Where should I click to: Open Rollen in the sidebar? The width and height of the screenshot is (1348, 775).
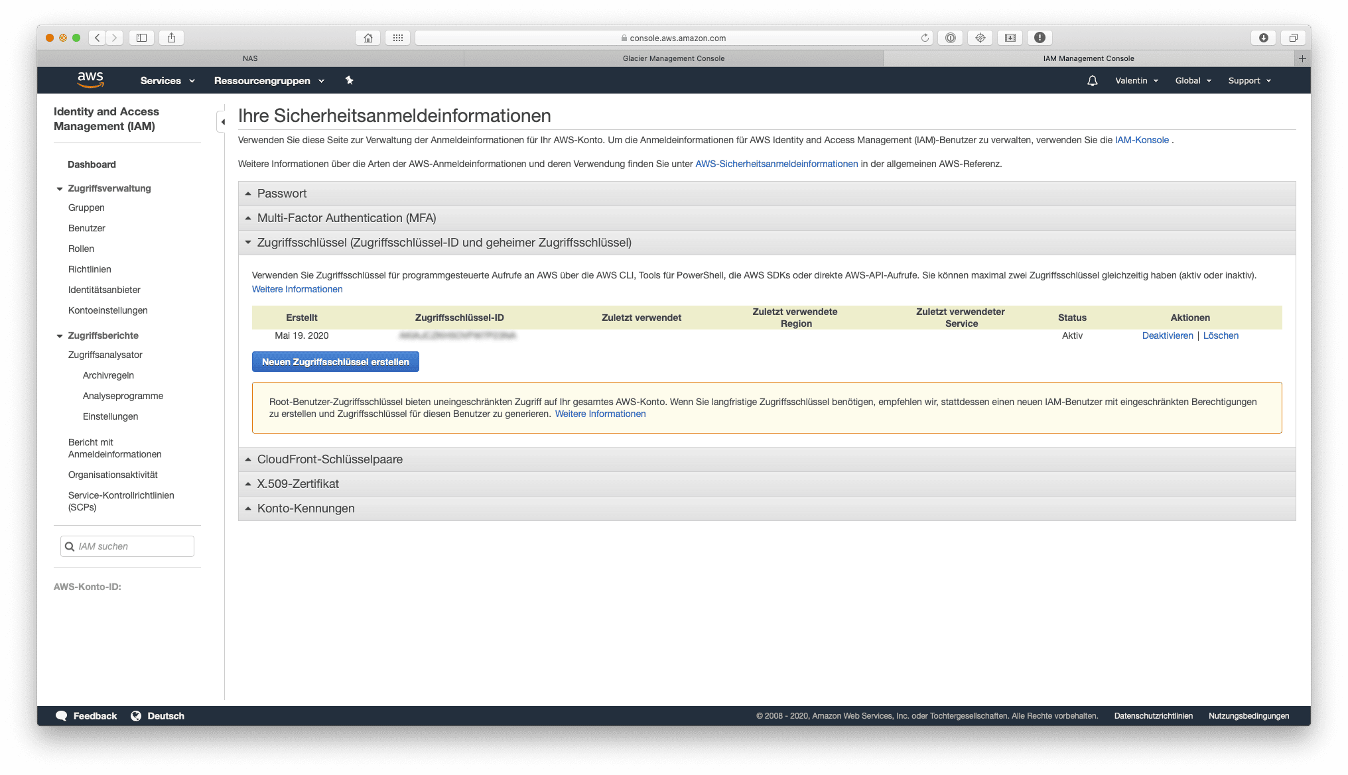tap(81, 249)
